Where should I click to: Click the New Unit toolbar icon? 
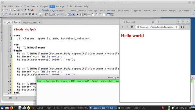[3, 10]
